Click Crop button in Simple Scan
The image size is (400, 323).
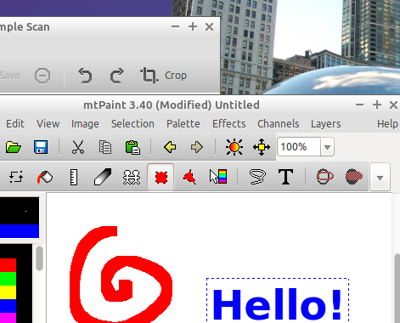[164, 76]
